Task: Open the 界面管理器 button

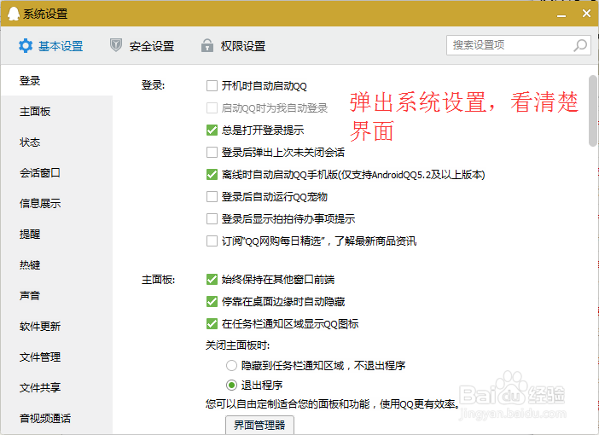Action: pos(259,425)
